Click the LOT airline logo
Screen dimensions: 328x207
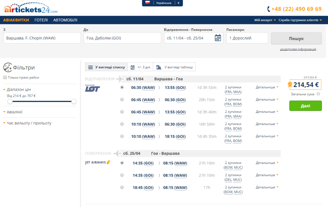(x=92, y=88)
